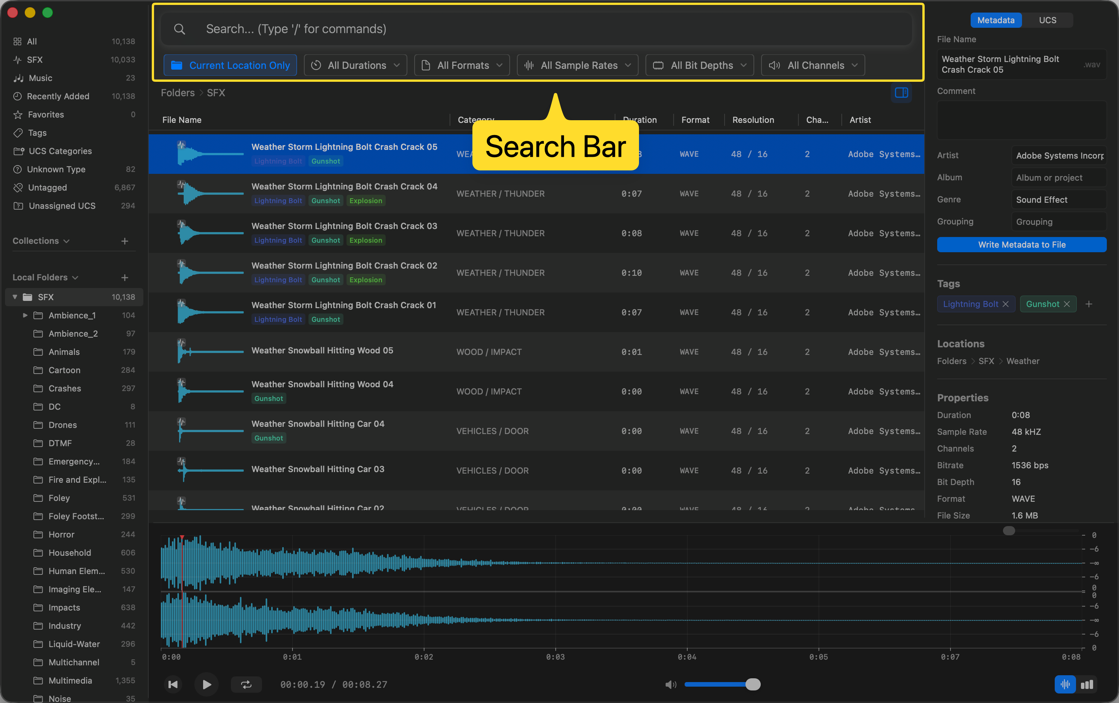Adjust the playback volume slider
1119x703 pixels.
[x=722, y=684]
